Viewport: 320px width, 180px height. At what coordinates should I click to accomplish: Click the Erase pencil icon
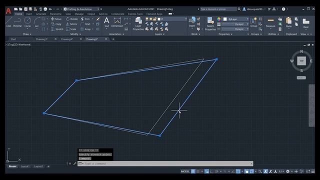point(98,19)
